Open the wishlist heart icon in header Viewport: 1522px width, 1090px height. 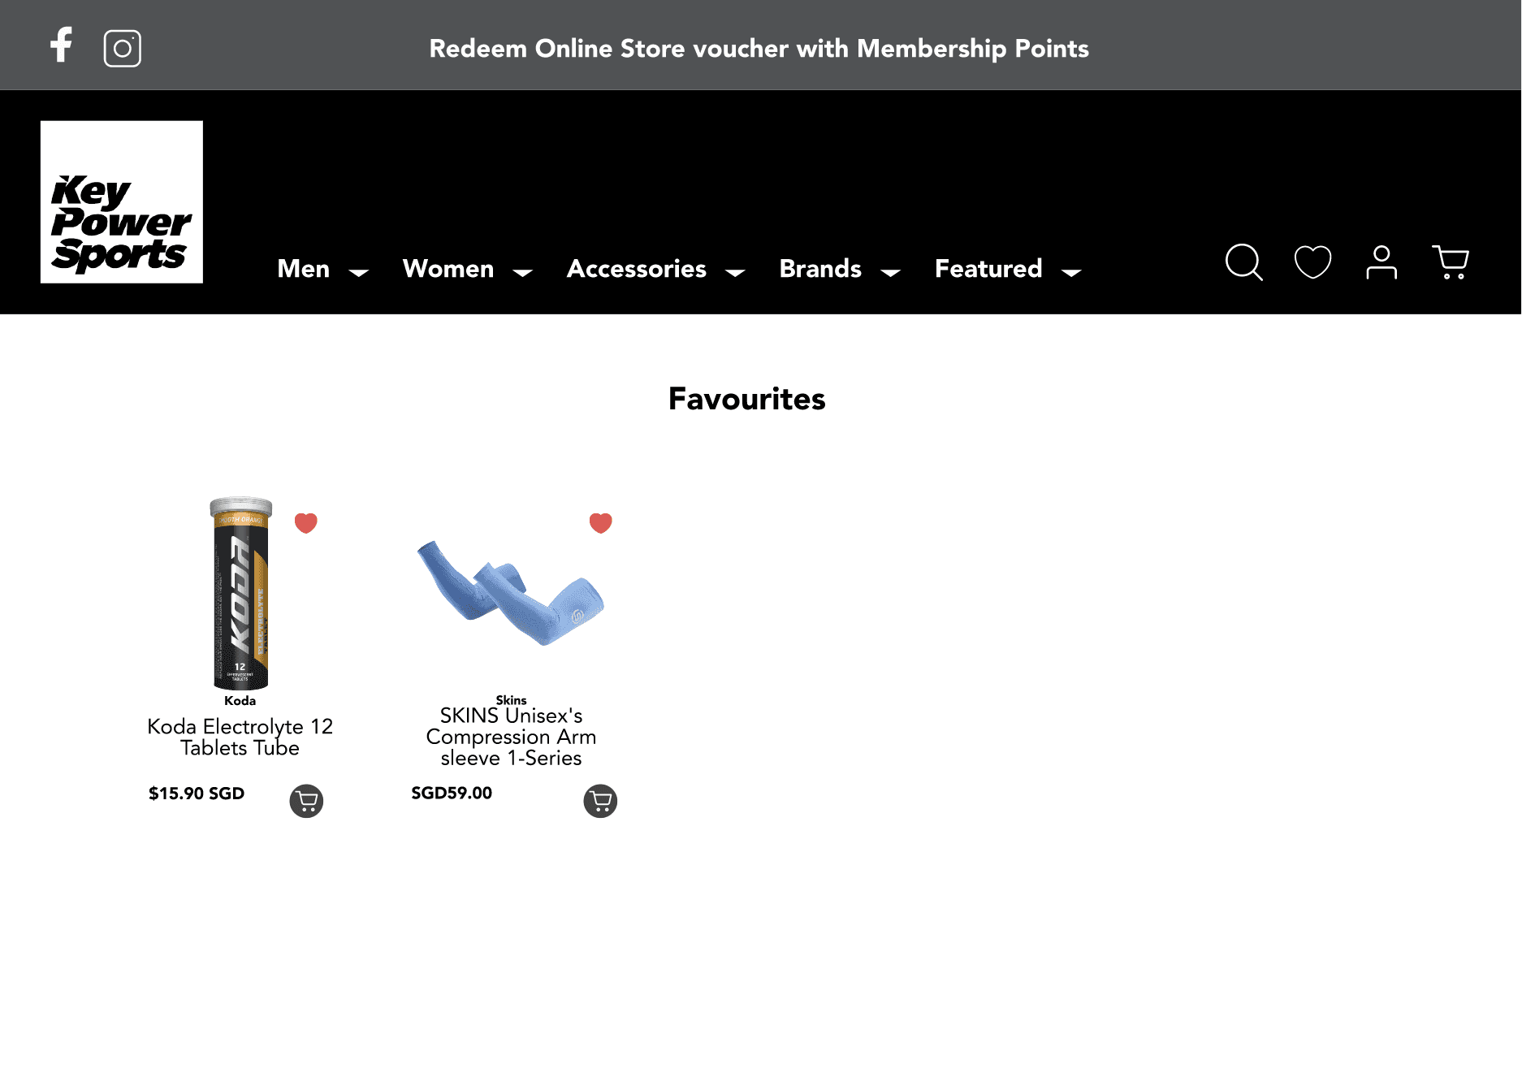[1312, 262]
